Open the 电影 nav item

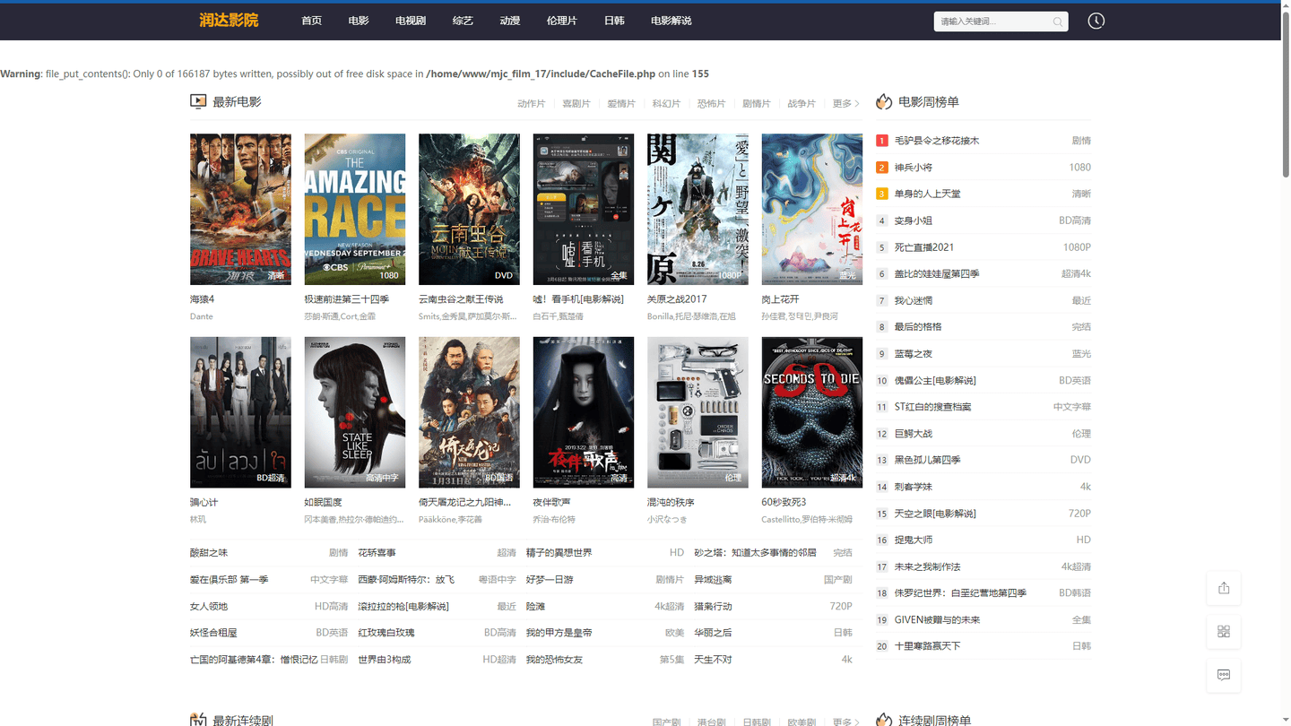coord(359,21)
